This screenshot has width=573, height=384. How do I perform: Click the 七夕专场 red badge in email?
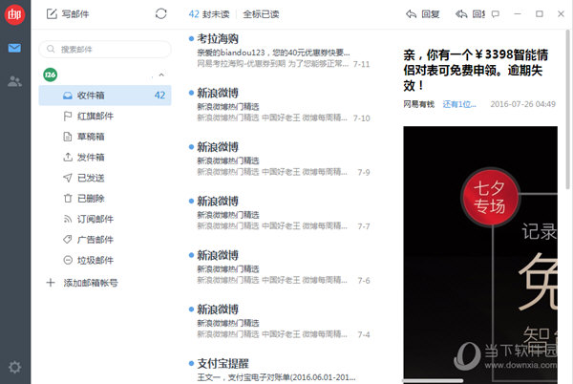pos(490,197)
